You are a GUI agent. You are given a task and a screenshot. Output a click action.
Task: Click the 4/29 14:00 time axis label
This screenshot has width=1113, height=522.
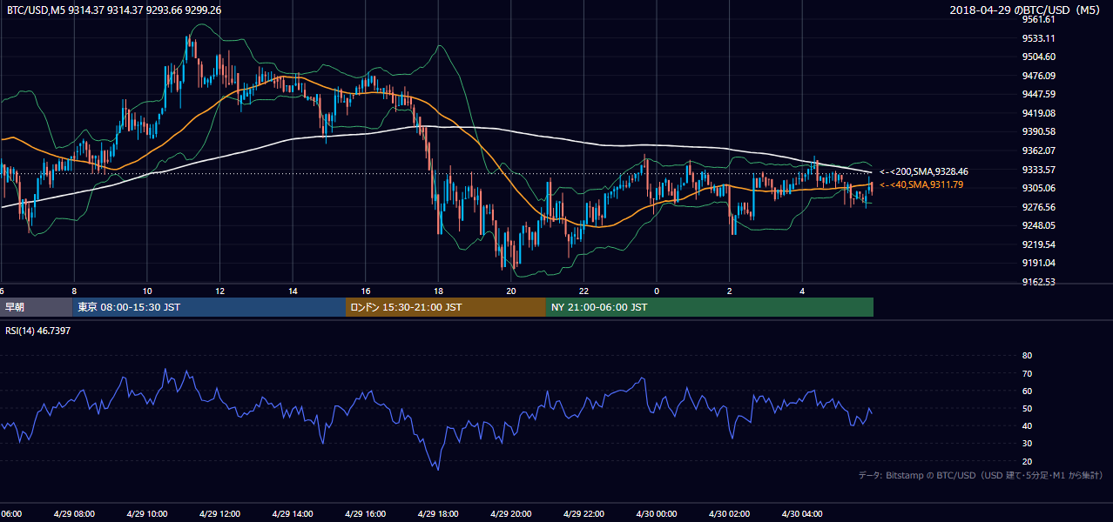tap(292, 513)
